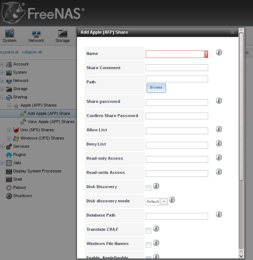Image resolution: width=253 pixels, height=260 pixels.
Task: Expand the Unix (NFS) Shares node
Action: [9, 130]
